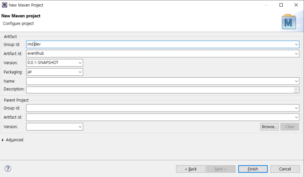Open the Parent Project Group Id dropdown
Image resolution: width=304 pixels, height=177 pixels.
(x=296, y=108)
